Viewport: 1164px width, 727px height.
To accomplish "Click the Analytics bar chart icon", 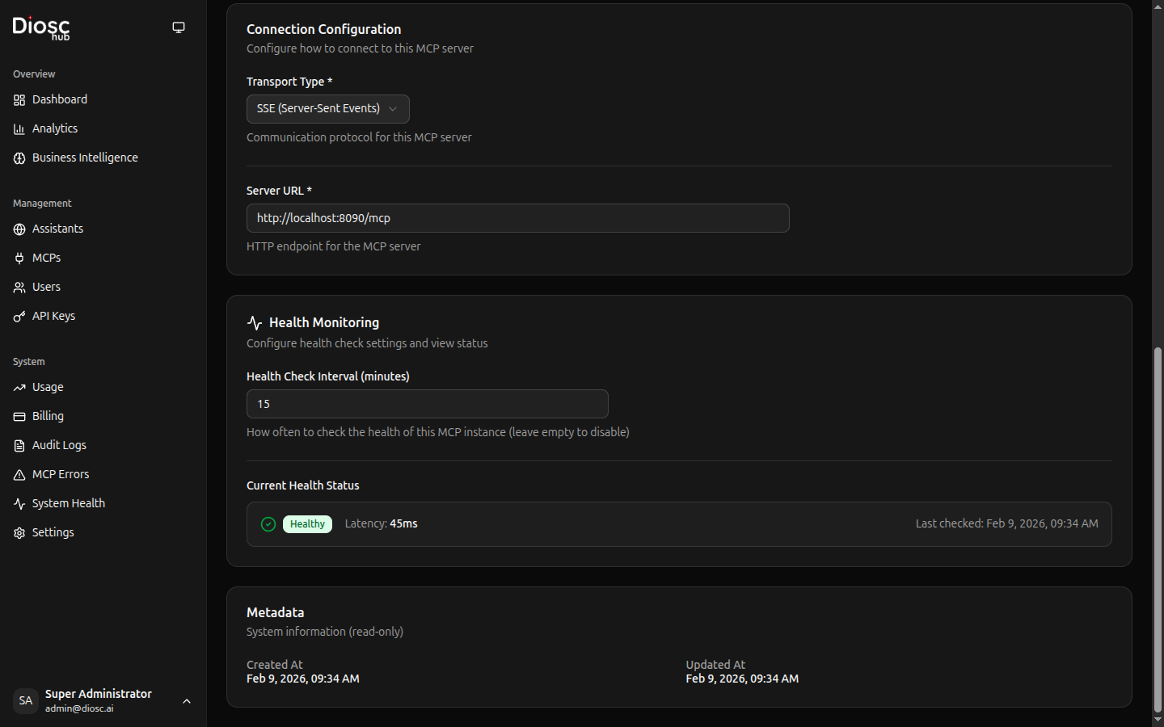I will coord(19,129).
